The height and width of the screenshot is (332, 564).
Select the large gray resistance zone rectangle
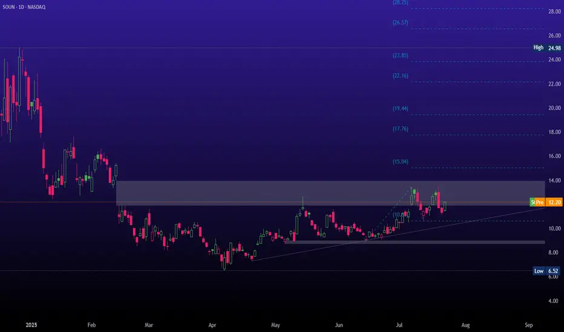330,193
